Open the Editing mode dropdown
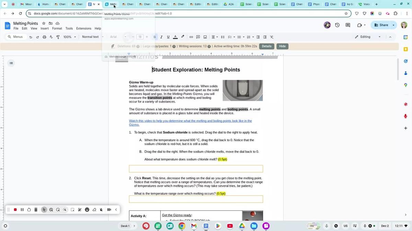Viewport: 412px width, 231px height. click(x=368, y=37)
